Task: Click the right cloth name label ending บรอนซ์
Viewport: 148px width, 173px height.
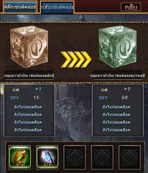Action: [x=118, y=76]
